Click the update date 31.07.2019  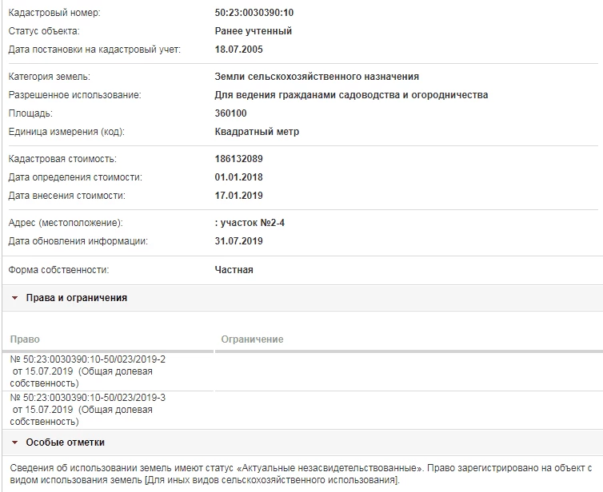point(239,241)
